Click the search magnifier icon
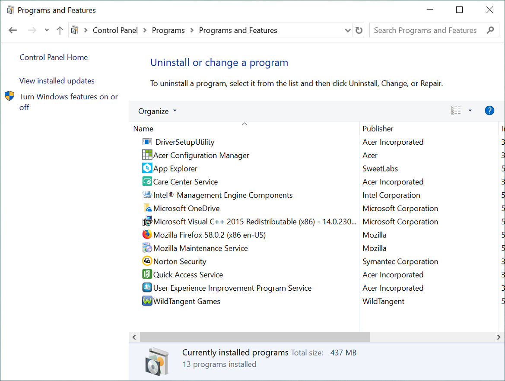Viewport: 505px width, 381px height. tap(490, 30)
